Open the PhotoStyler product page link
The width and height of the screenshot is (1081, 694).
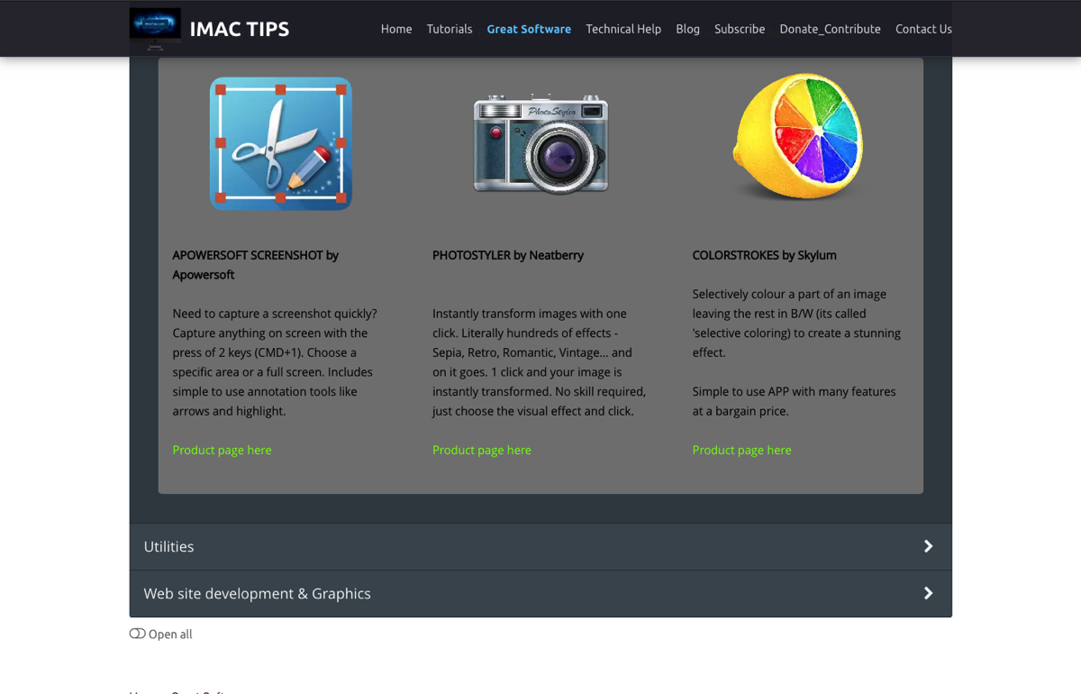482,450
